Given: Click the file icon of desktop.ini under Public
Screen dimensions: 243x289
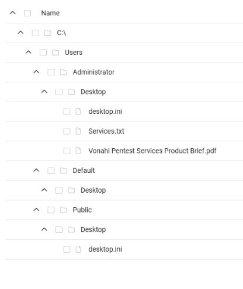Looking at the screenshot, I should coord(78,249).
